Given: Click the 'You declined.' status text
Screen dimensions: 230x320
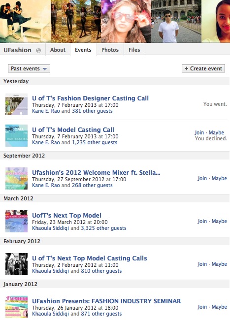Looking at the screenshot, I should pyautogui.click(x=211, y=138).
